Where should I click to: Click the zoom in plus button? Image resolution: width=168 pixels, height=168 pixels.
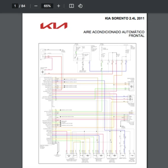[x=59, y=6]
